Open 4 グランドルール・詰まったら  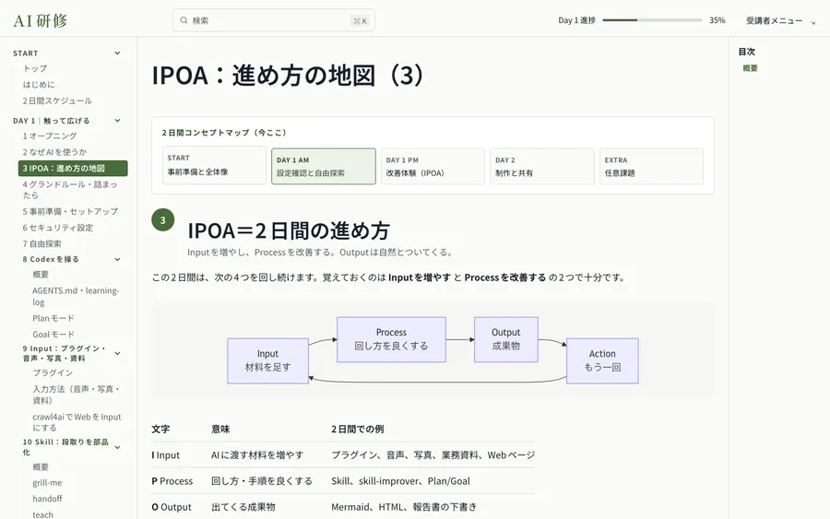[x=70, y=189]
